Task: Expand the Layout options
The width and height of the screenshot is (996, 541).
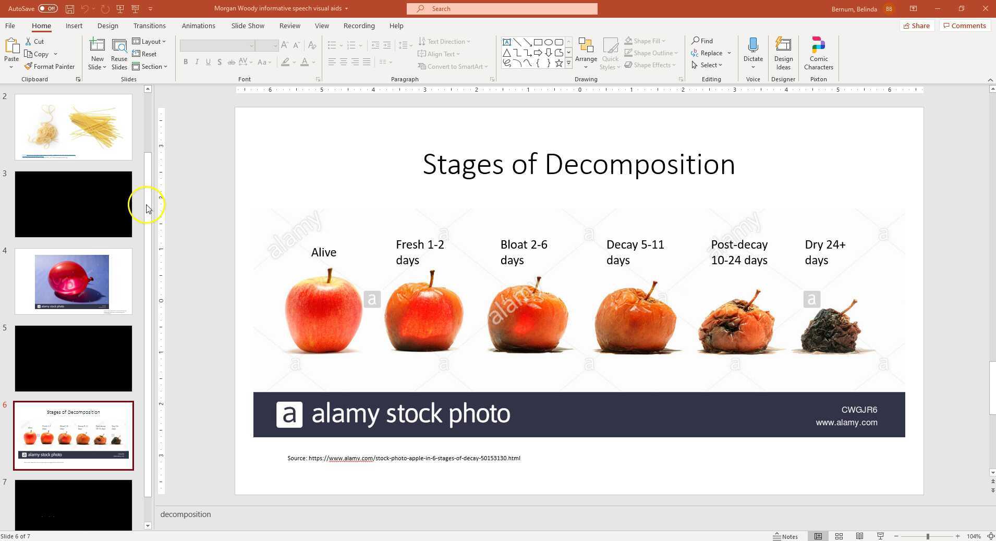Action: 150,41
